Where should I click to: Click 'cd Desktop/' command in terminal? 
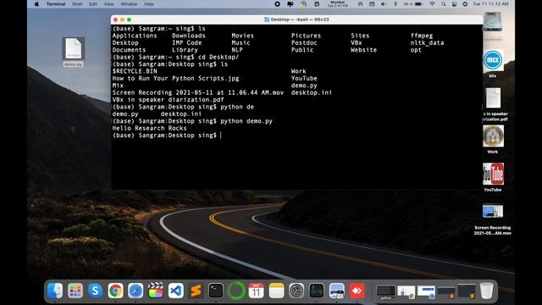pyautogui.click(x=218, y=57)
